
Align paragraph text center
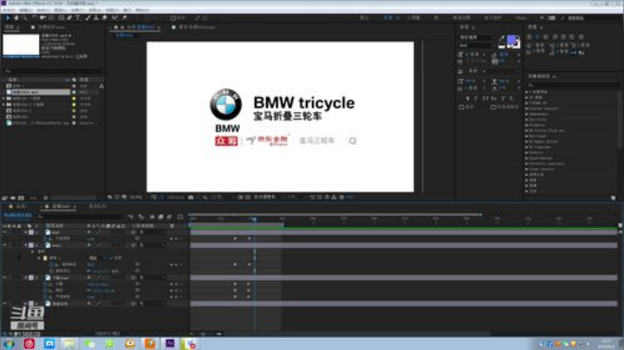537,36
